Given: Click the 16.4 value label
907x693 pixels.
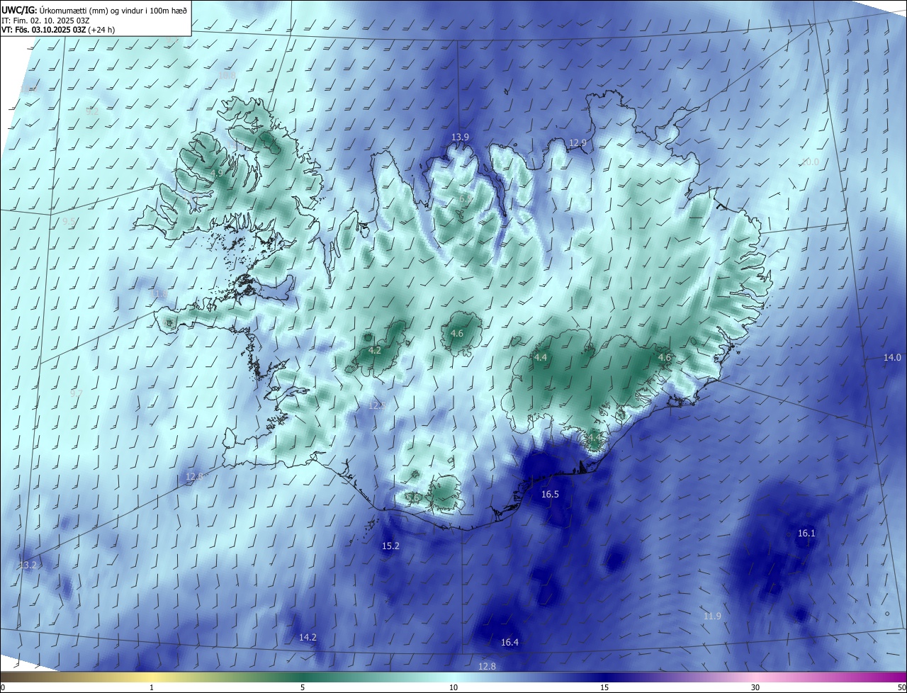Looking at the screenshot, I should 509,643.
